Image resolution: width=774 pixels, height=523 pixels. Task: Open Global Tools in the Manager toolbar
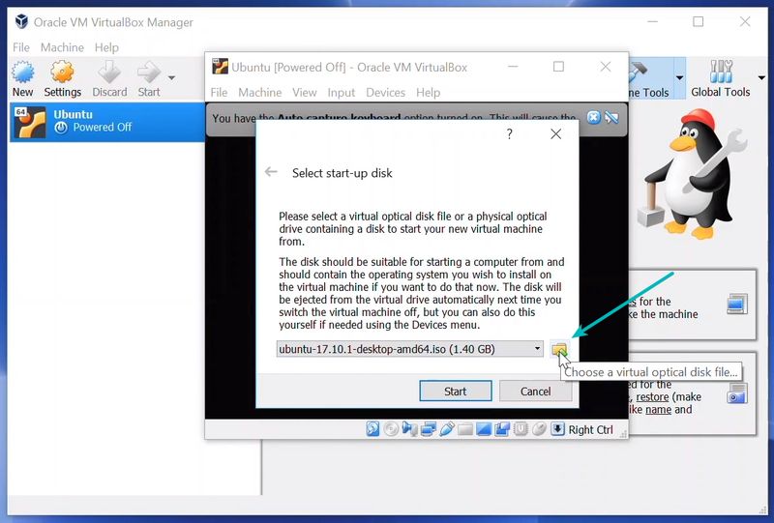point(720,78)
